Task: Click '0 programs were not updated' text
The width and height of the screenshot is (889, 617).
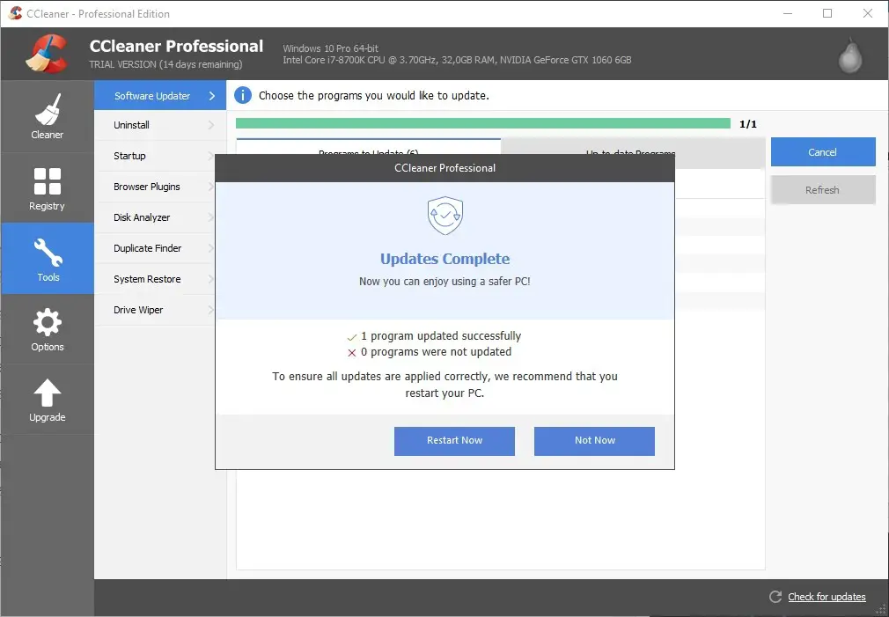Action: [436, 351]
